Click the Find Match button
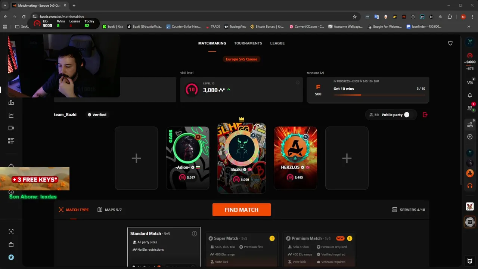 tap(241, 210)
